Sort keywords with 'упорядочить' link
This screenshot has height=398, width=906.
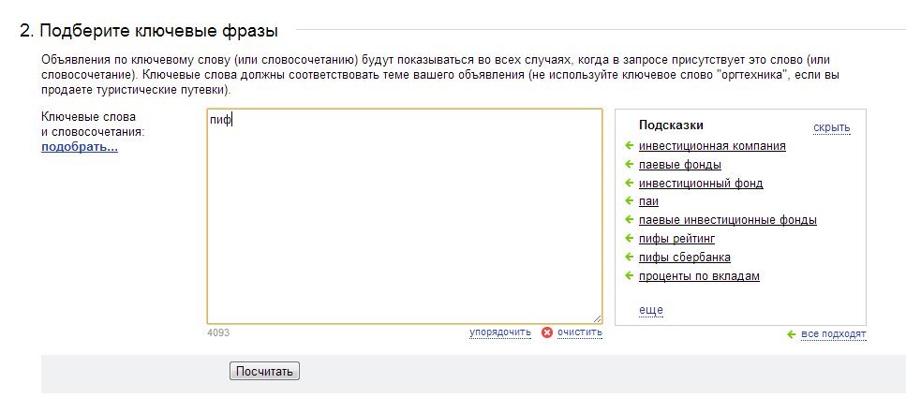499,332
